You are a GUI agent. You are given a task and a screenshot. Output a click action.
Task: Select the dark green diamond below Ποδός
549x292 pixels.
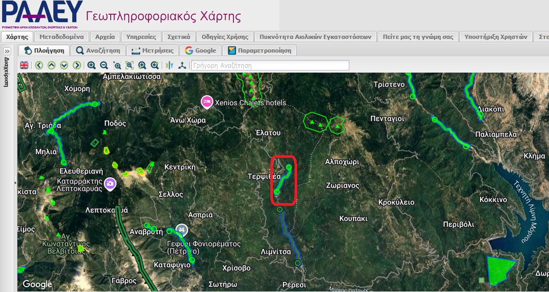click(x=94, y=143)
